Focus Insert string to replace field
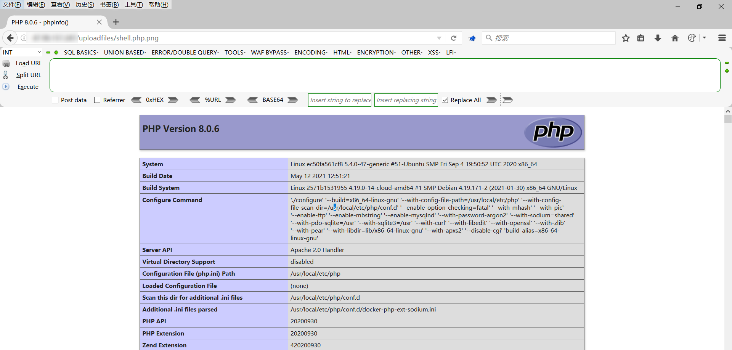 [x=340, y=100]
